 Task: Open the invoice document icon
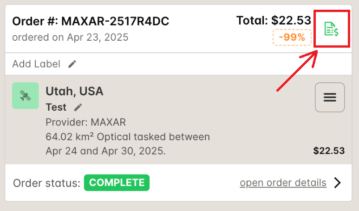(331, 29)
